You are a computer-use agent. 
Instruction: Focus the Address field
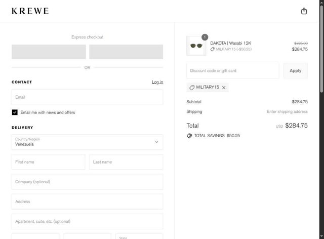87,202
